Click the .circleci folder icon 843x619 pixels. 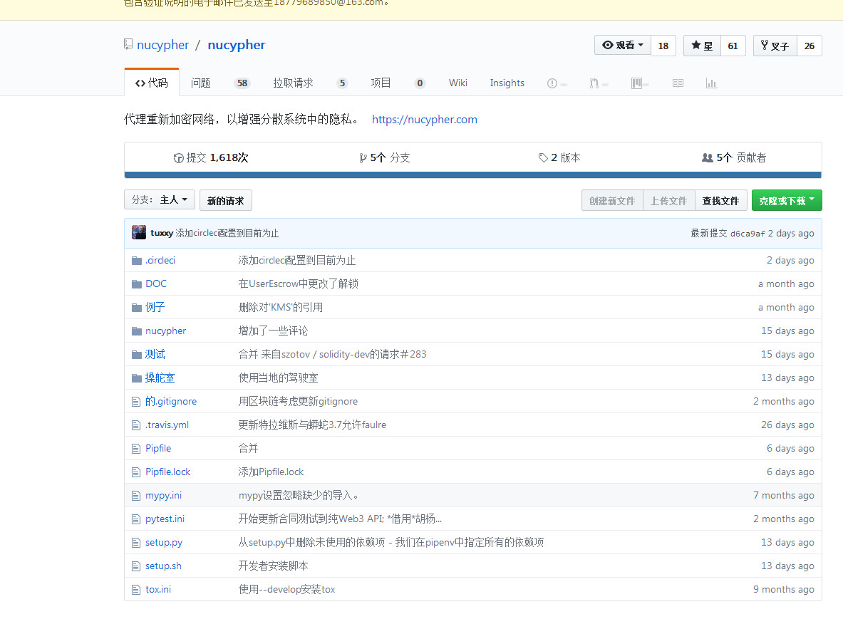coord(137,261)
